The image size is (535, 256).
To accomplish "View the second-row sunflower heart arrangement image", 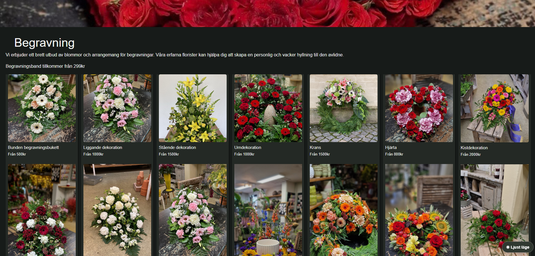I will (x=419, y=210).
